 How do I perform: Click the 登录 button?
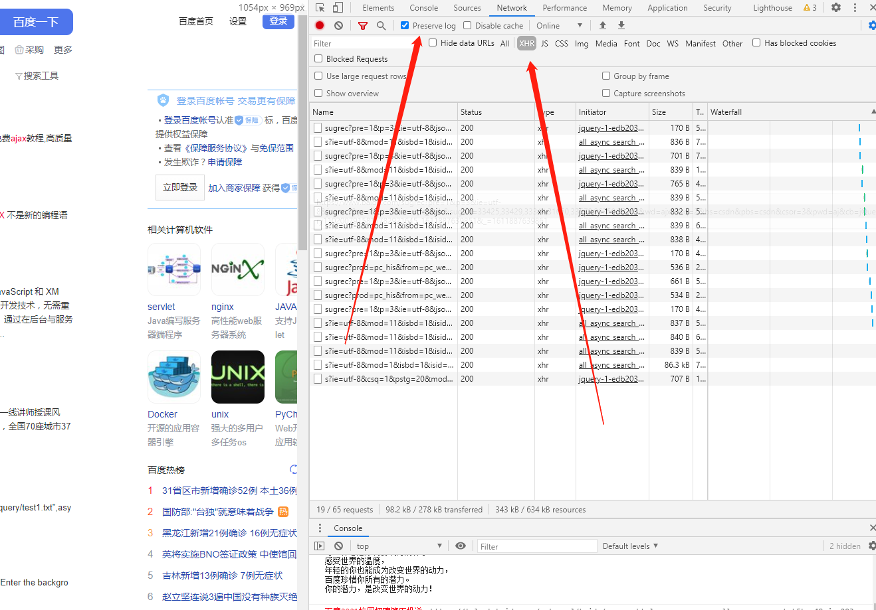(278, 21)
